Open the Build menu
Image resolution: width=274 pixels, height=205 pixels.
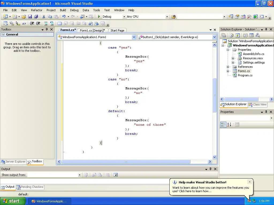click(63, 10)
